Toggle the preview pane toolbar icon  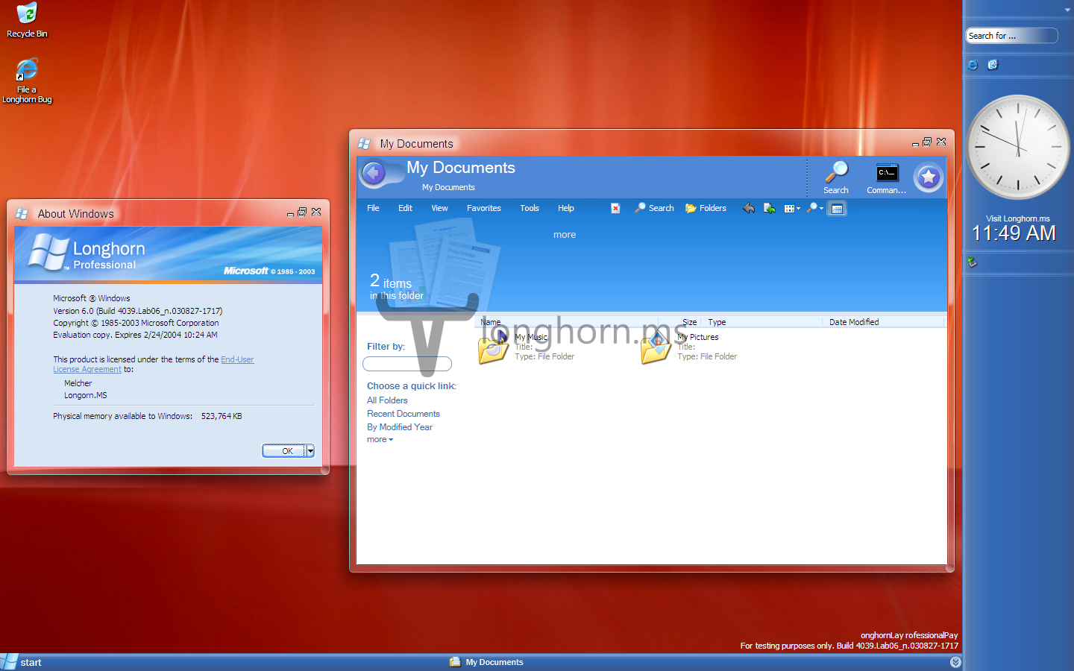(837, 209)
